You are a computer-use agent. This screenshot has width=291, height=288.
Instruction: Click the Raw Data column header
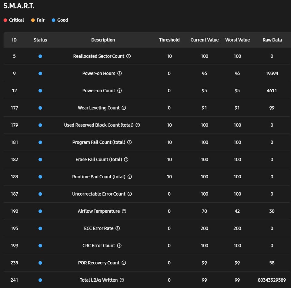[x=272, y=40]
